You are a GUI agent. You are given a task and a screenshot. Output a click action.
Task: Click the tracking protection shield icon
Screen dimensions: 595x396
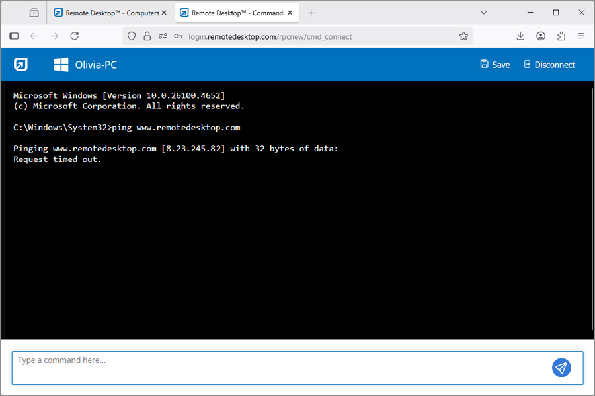click(132, 36)
